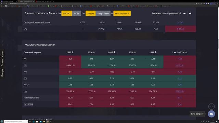Switch to the first browser tab
This screenshot has width=219, height=123.
pyautogui.click(x=9, y=1)
